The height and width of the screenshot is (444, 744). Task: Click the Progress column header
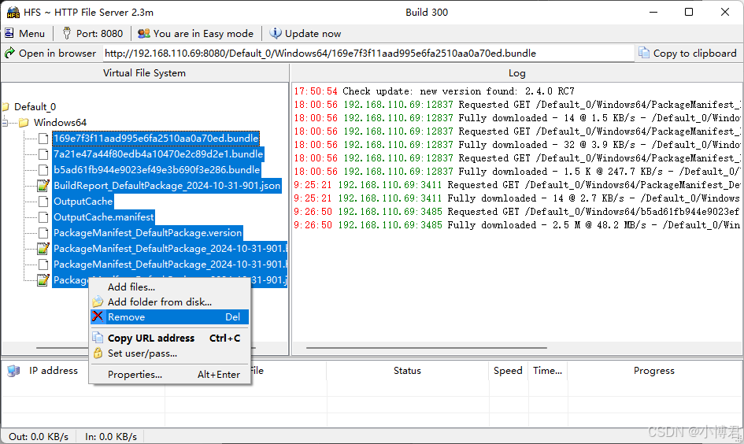[x=653, y=371]
